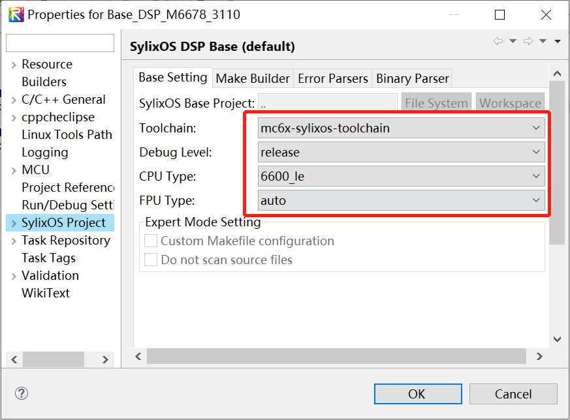570x420 pixels.
Task: Expand the Validation tree node
Action: (x=14, y=277)
